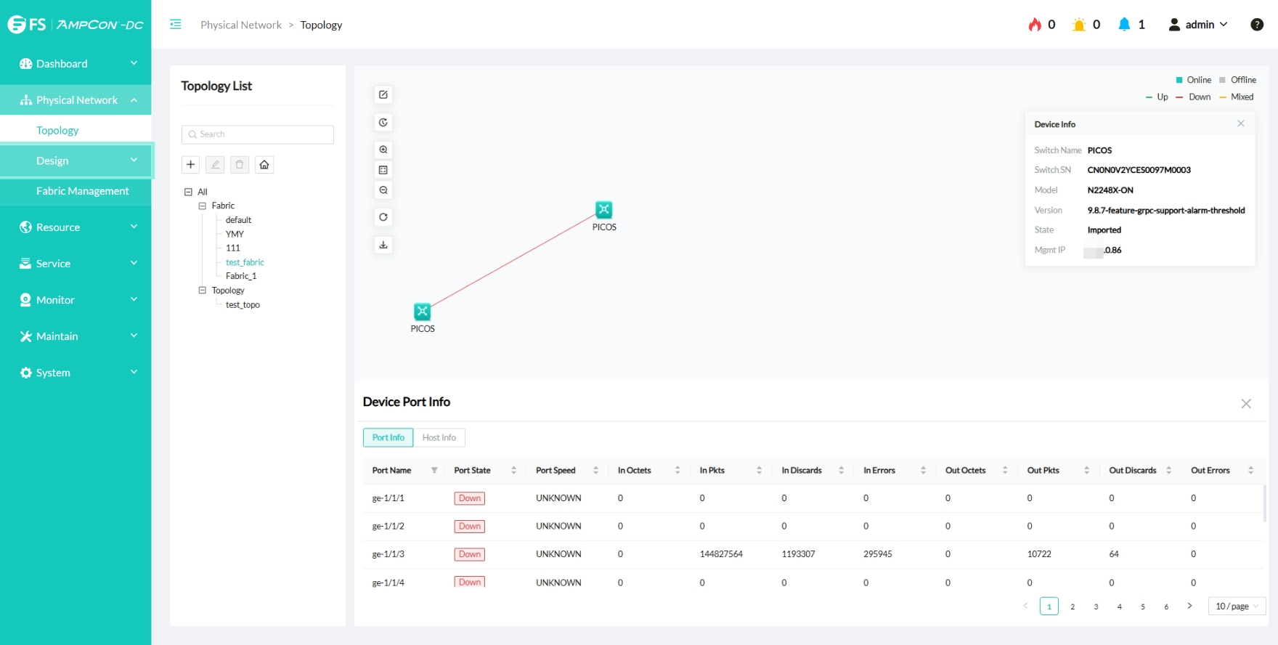Collapse the Fabric tree node

tap(203, 206)
